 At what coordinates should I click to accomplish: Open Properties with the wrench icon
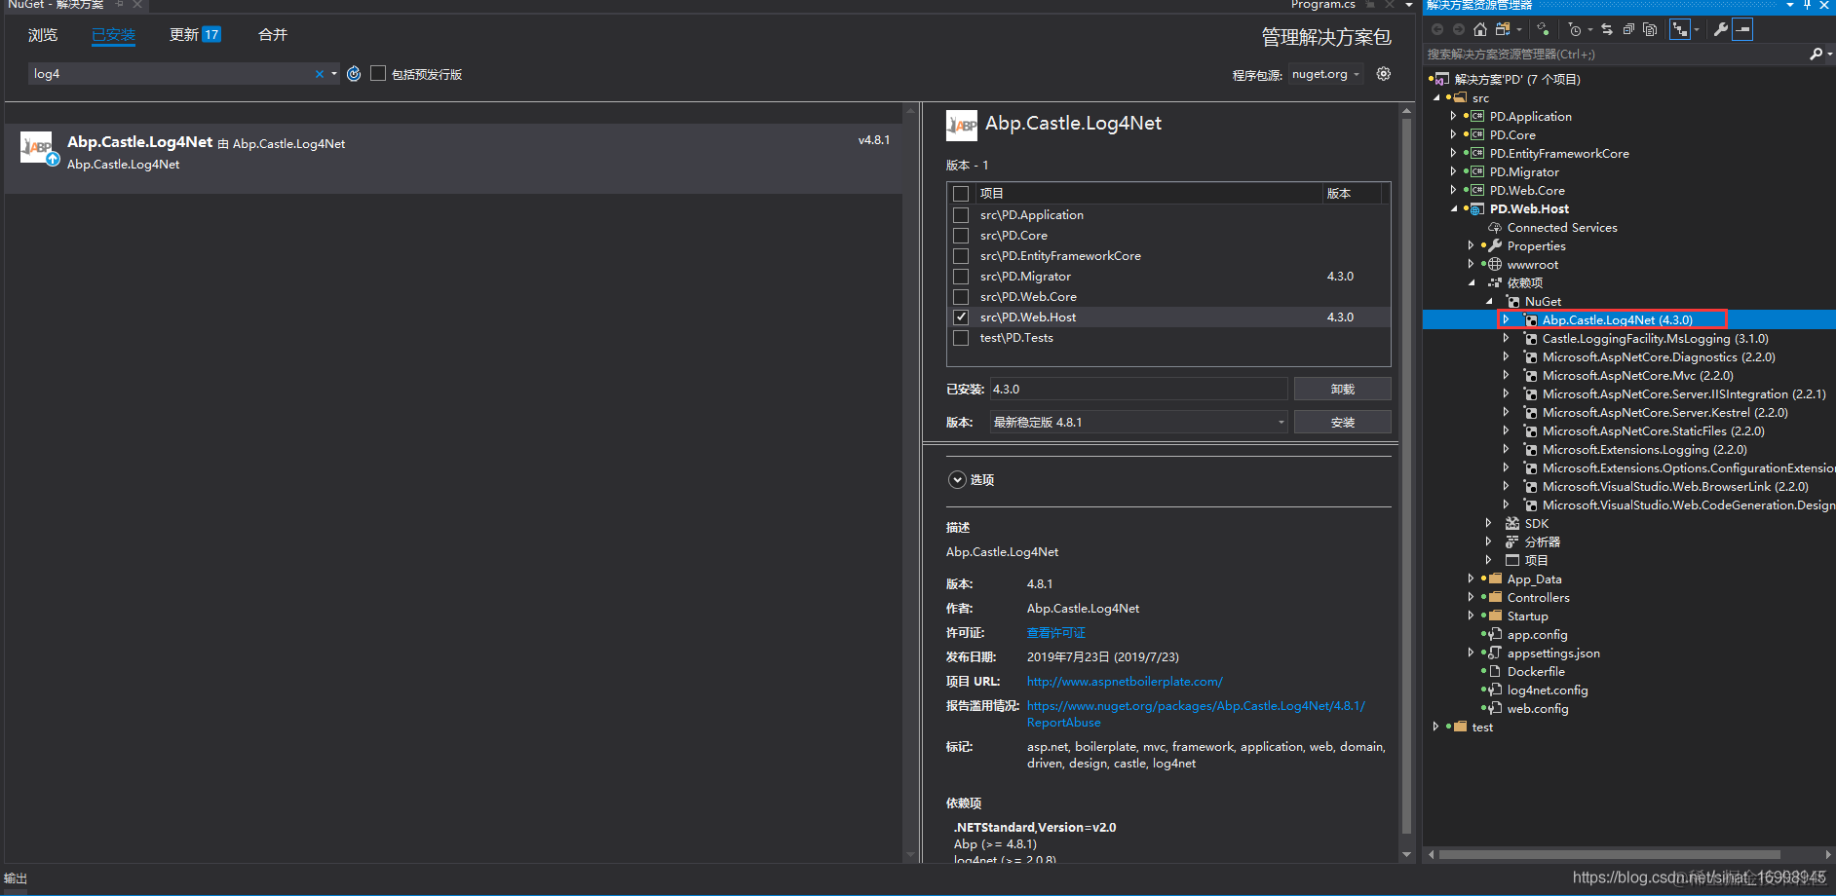(1721, 29)
